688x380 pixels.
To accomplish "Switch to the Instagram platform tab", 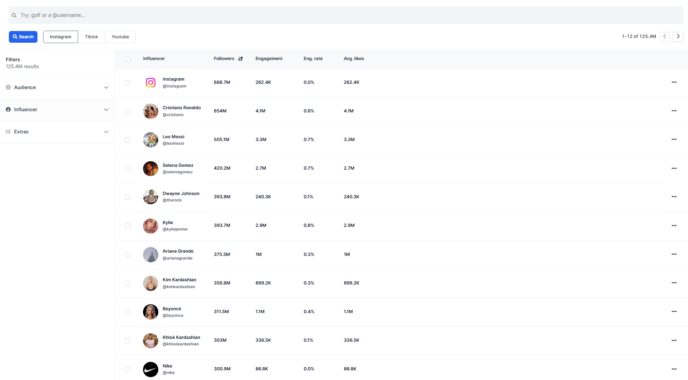I will [60, 37].
